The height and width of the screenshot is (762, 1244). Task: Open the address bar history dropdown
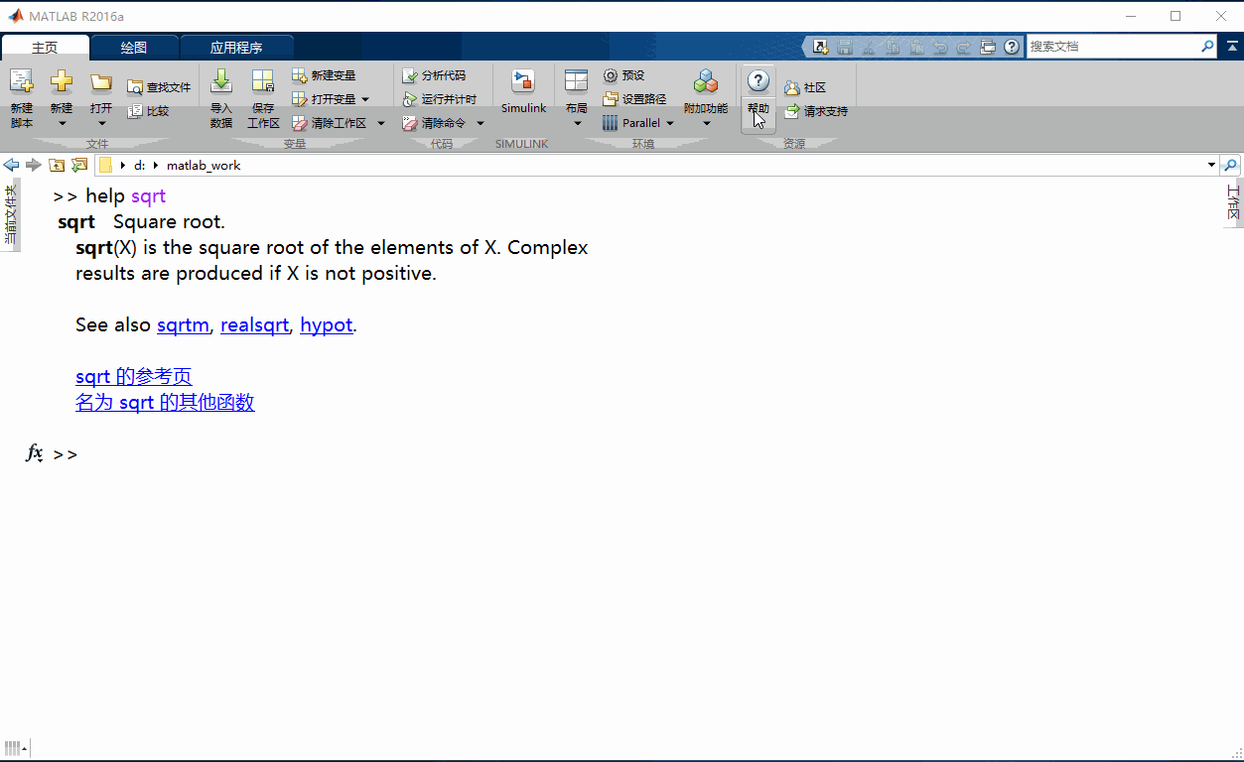1211,165
